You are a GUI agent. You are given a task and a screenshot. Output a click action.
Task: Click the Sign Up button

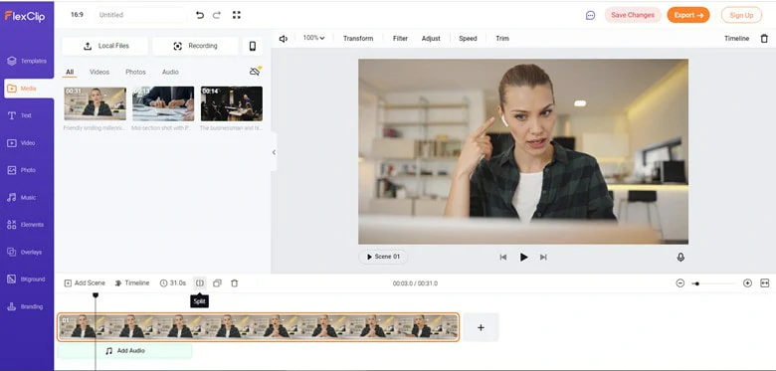[741, 15]
